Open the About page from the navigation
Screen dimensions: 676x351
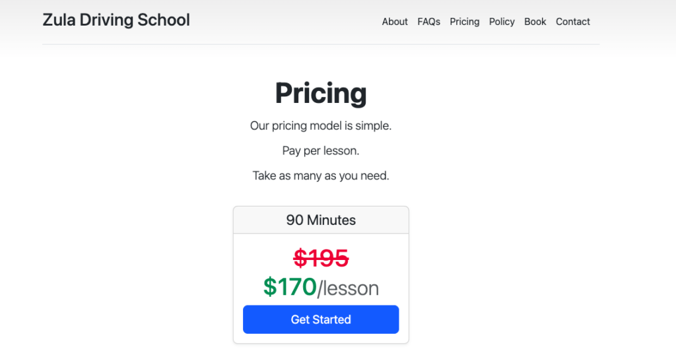395,22
